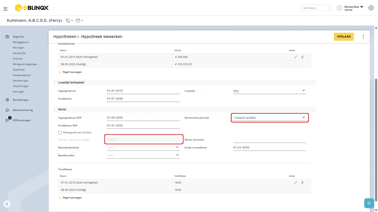Delete the Schuldverloop start row
The width and height of the screenshot is (378, 212).
point(302,57)
